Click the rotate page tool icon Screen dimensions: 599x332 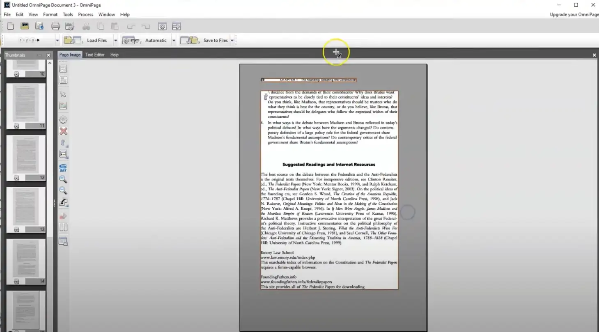(x=63, y=202)
